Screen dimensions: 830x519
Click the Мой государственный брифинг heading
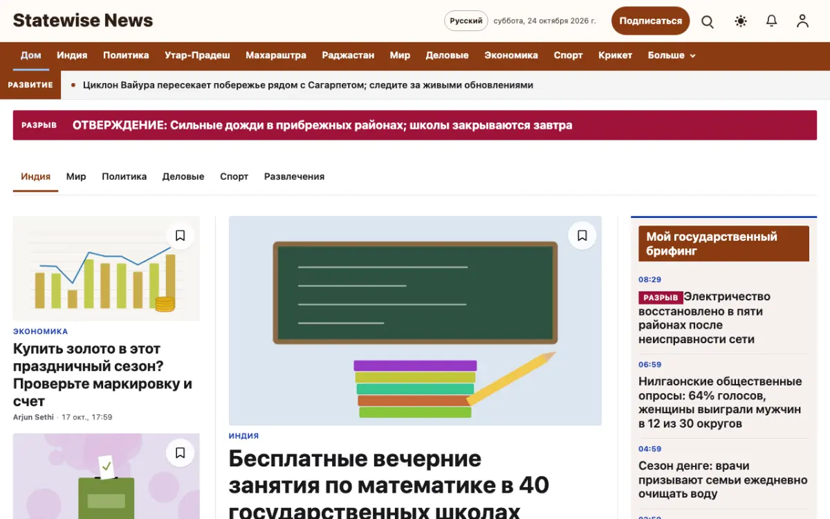723,244
